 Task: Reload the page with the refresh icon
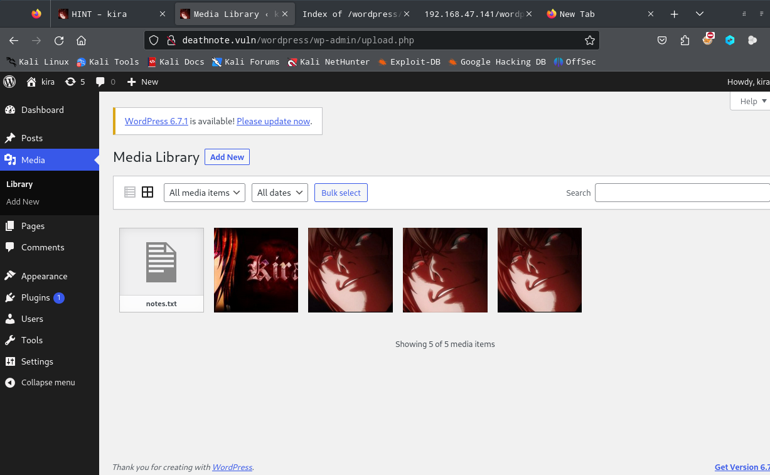[59, 40]
